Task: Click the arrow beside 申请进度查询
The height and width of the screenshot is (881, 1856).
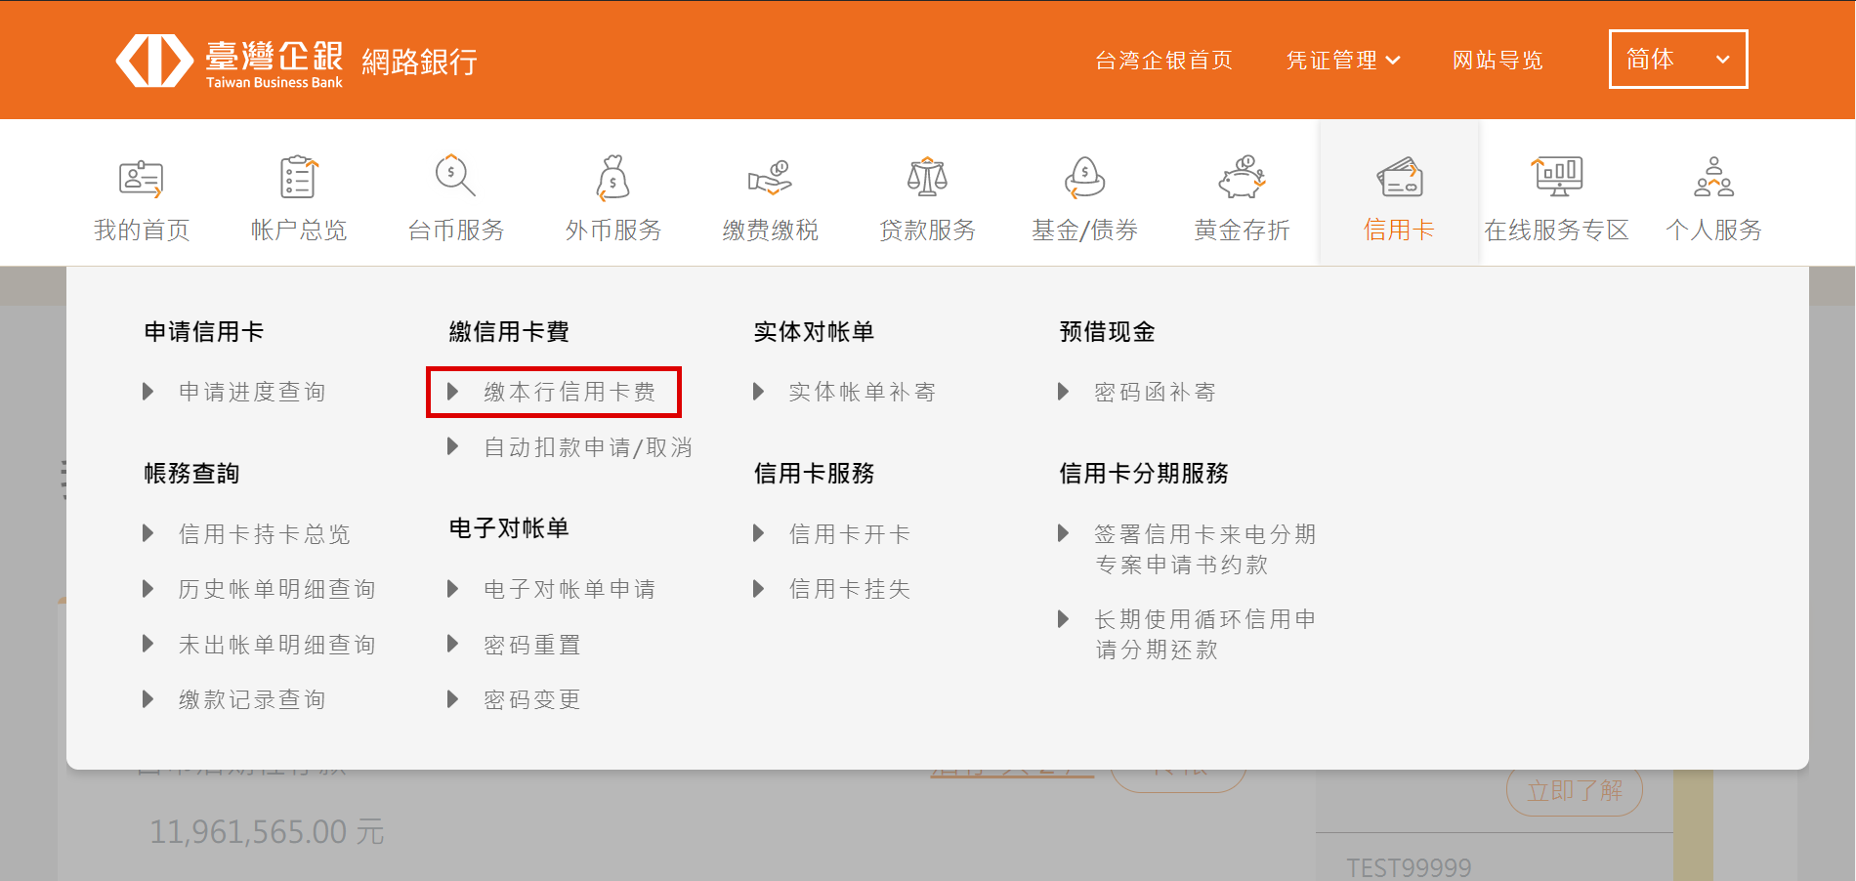Action: pyautogui.click(x=148, y=392)
